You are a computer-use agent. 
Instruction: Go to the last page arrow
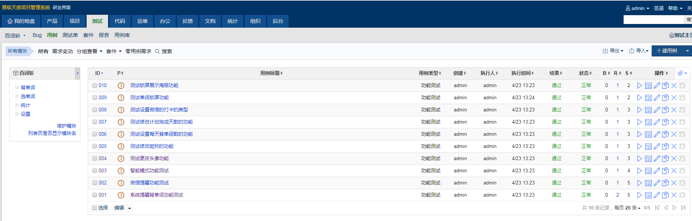pos(683,208)
